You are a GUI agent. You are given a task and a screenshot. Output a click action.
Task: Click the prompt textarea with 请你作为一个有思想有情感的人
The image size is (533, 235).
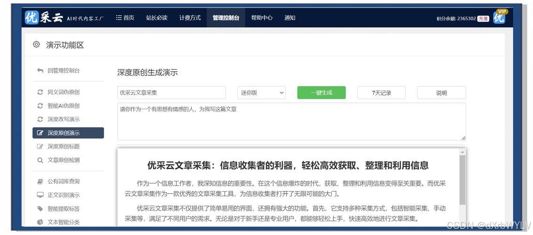(291, 121)
